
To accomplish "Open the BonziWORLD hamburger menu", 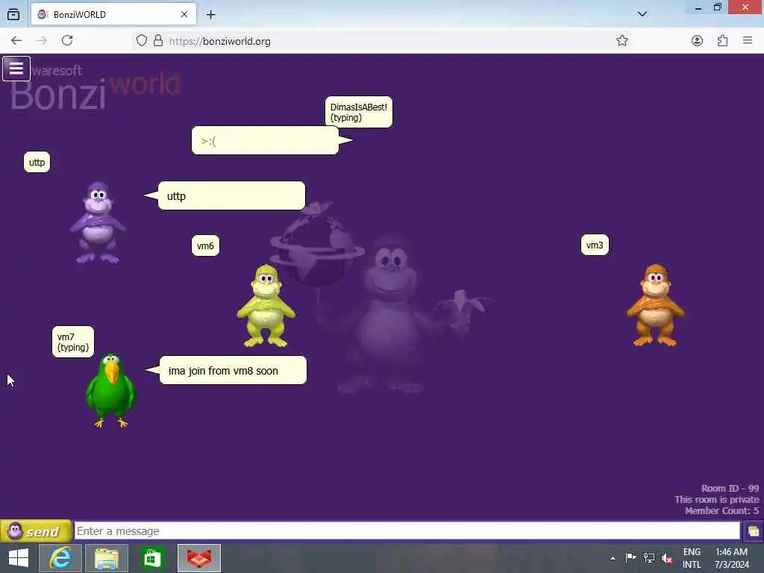I will pyautogui.click(x=16, y=69).
